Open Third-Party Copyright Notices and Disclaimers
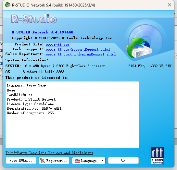Viewport: 177px width, 170px height. 49,153
